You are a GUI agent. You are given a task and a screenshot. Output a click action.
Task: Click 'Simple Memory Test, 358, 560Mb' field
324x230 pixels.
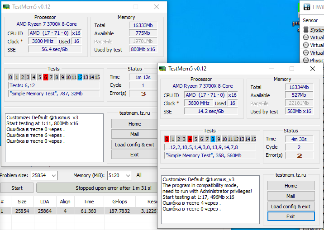[210, 155]
